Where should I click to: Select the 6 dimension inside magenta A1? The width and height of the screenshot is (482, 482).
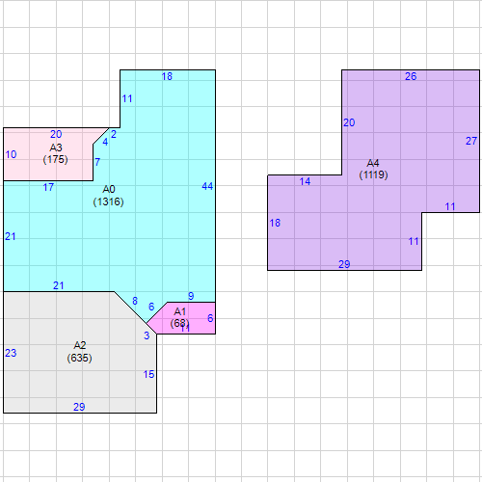click(x=210, y=318)
